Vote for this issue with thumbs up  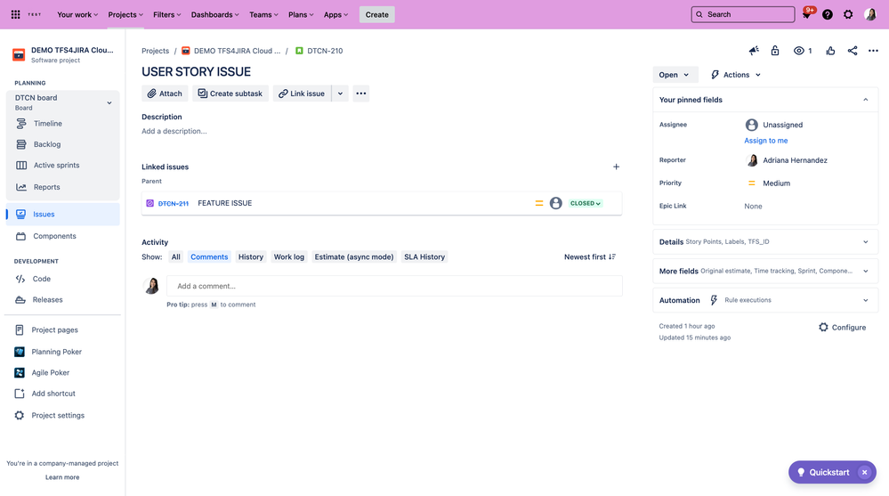[x=830, y=51]
